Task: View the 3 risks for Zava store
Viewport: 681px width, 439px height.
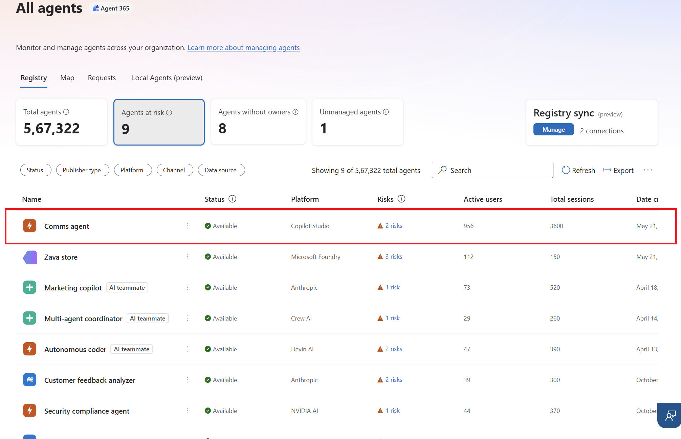Action: [390, 257]
